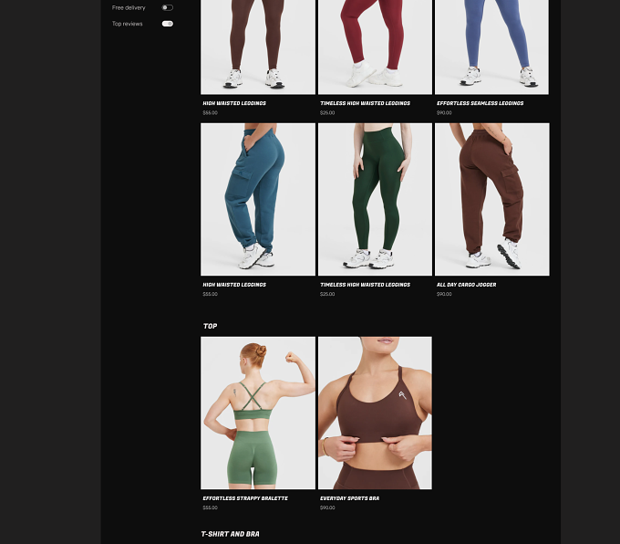620x544 pixels.
Task: Select the Everyday Sports Bra title
Action: pyautogui.click(x=349, y=498)
